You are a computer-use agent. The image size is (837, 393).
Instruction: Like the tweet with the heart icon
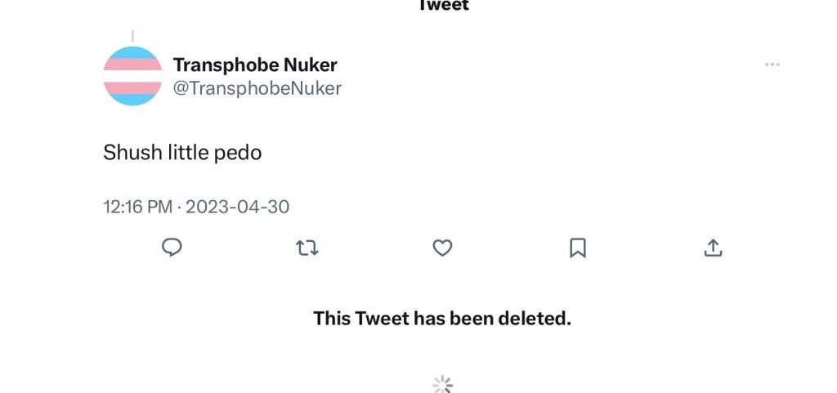442,248
